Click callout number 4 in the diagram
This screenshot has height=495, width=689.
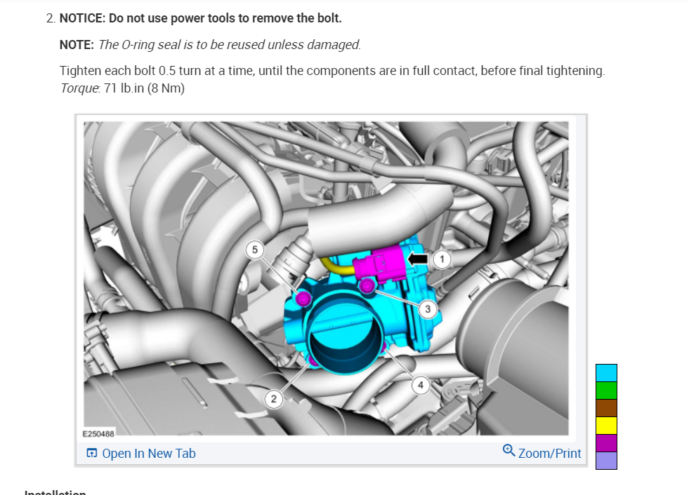[x=421, y=385]
